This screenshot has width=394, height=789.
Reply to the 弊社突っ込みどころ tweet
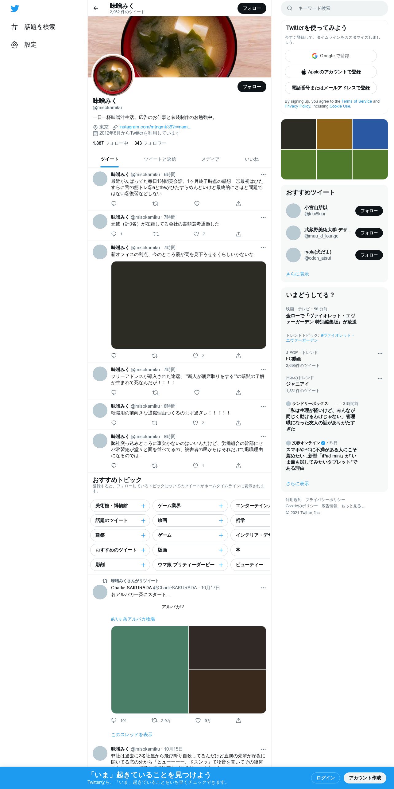point(114,465)
